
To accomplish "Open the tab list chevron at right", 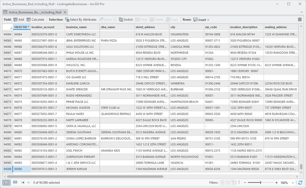I will point(301,12).
